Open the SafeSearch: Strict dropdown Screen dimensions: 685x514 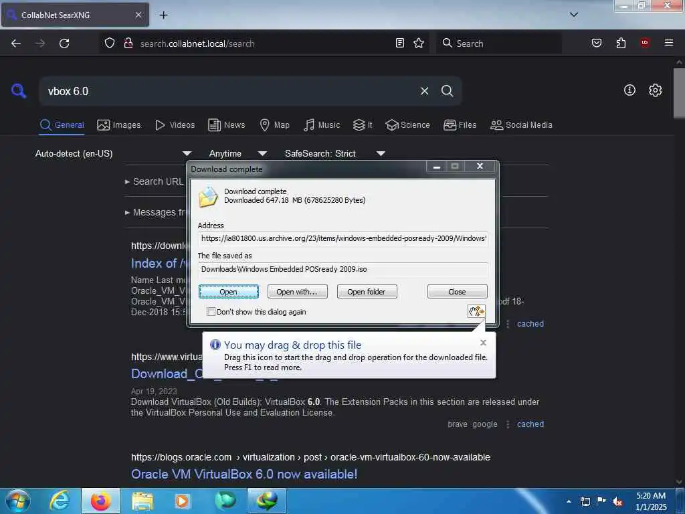335,153
